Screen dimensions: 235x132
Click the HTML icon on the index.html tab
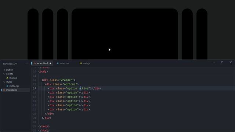(35, 63)
